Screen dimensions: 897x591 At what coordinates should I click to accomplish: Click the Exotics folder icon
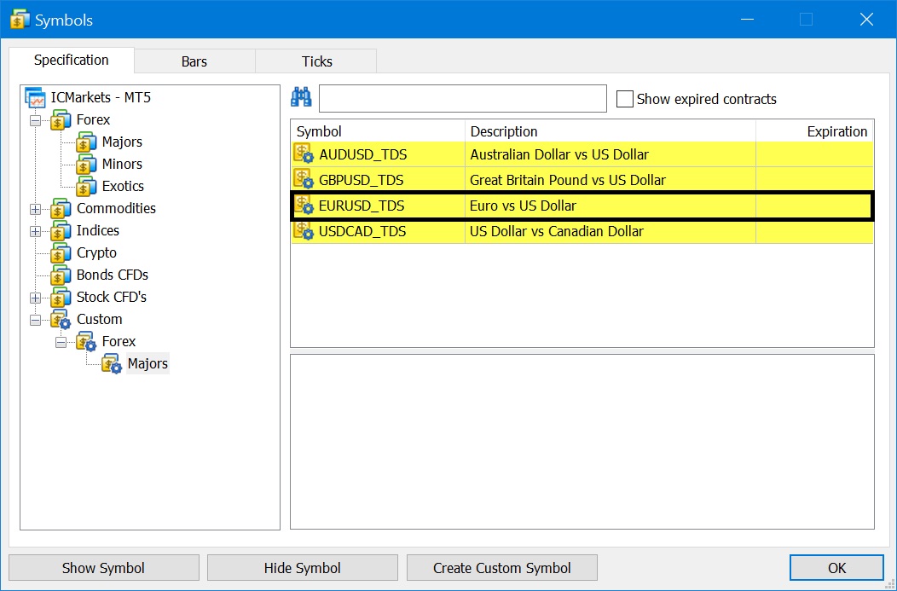pyautogui.click(x=86, y=187)
